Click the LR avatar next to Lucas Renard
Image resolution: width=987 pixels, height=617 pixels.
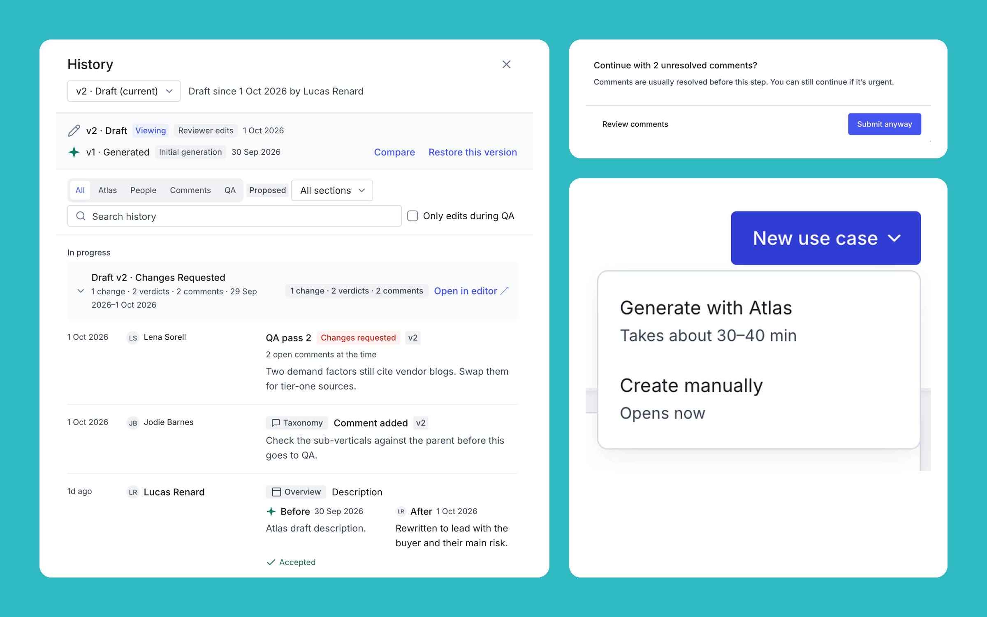(x=133, y=492)
